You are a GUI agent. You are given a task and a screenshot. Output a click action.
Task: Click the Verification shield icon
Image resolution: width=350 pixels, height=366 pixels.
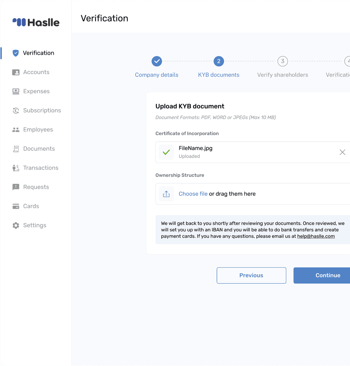pos(16,53)
